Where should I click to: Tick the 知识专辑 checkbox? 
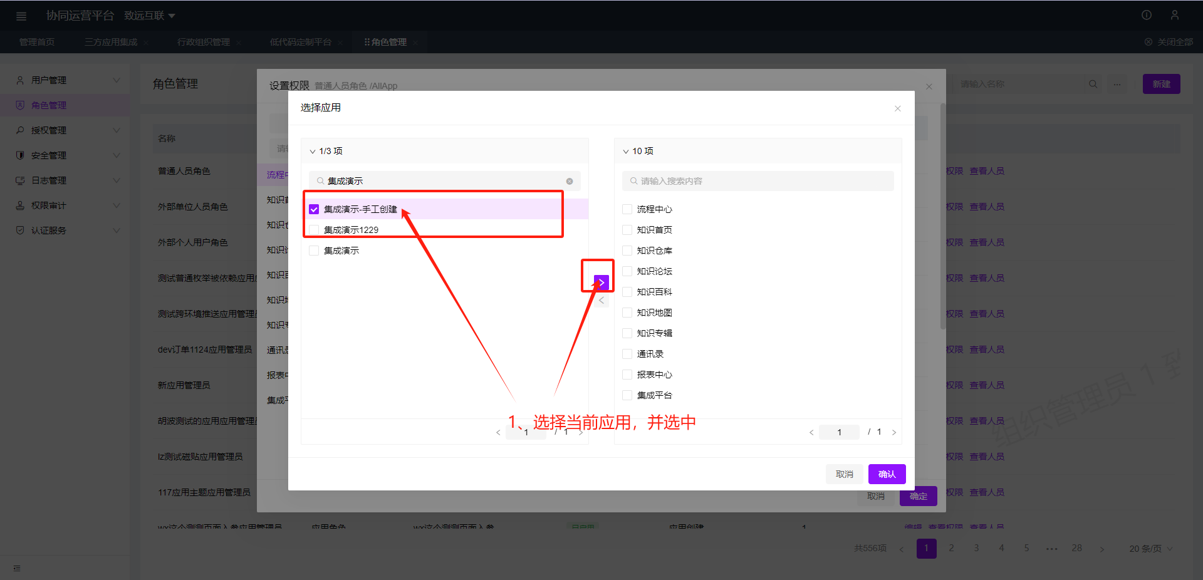[627, 333]
